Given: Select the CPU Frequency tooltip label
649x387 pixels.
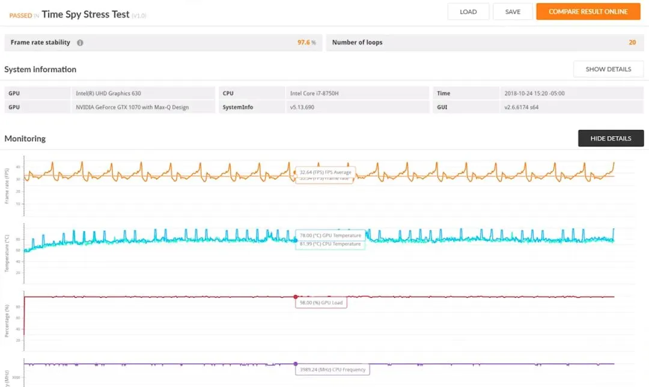Looking at the screenshot, I should [x=332, y=370].
